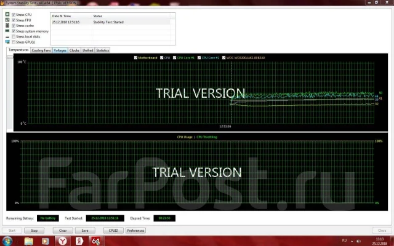Enable Stress local disks checkbox
Viewport: 394px width, 246px height.
click(x=14, y=37)
